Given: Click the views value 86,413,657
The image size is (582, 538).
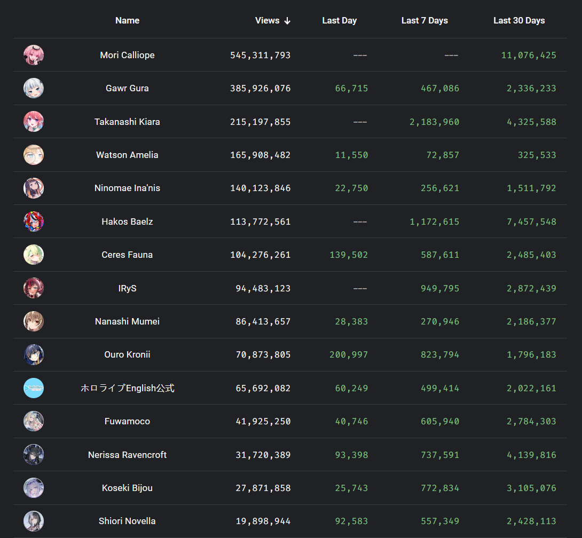Looking at the screenshot, I should click(263, 321).
